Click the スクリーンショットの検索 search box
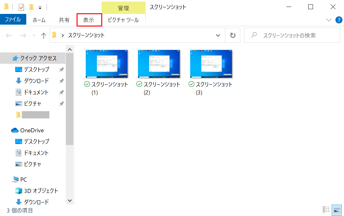Viewport: 344px width, 216px height. click(x=292, y=35)
